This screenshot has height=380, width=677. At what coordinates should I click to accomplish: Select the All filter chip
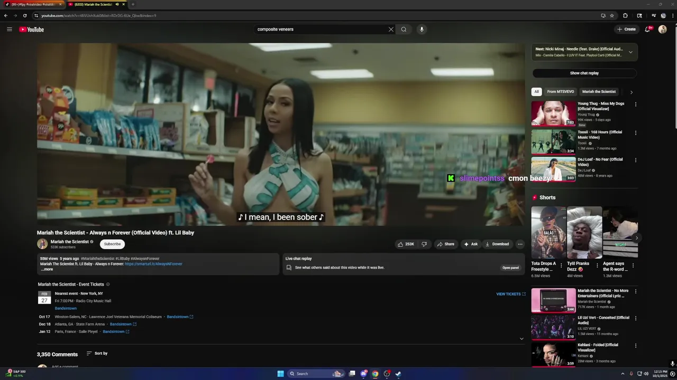click(536, 92)
